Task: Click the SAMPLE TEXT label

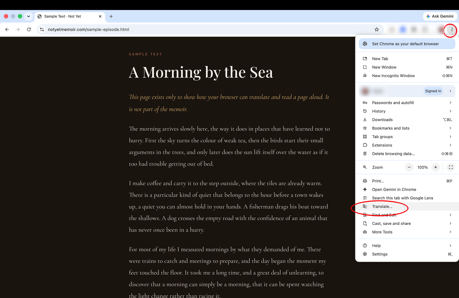Action: [146, 54]
